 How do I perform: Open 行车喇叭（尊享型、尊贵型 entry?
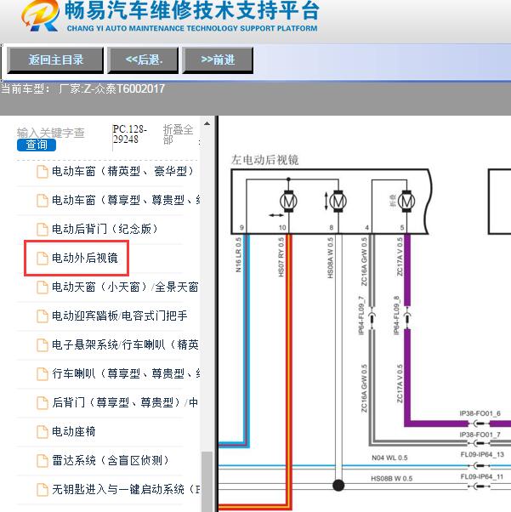click(126, 373)
